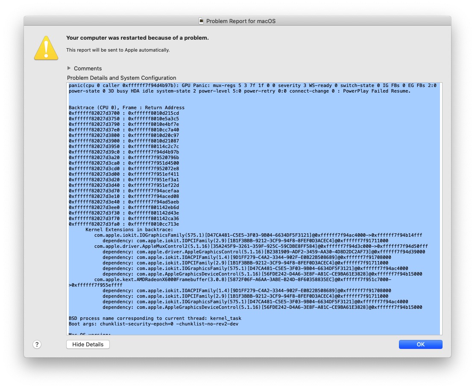
Task: Click the '>0xffffff7f955effff' wrapped address line
Action: tap(96, 285)
